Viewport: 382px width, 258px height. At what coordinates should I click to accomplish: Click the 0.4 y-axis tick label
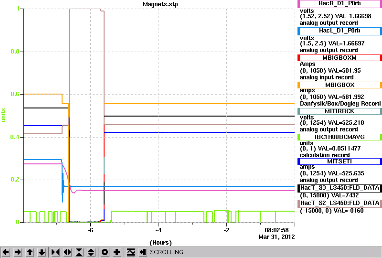(x=15, y=137)
